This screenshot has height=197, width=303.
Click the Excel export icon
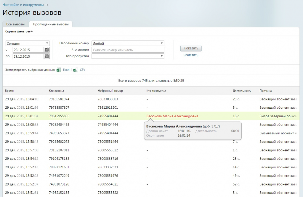(59, 70)
